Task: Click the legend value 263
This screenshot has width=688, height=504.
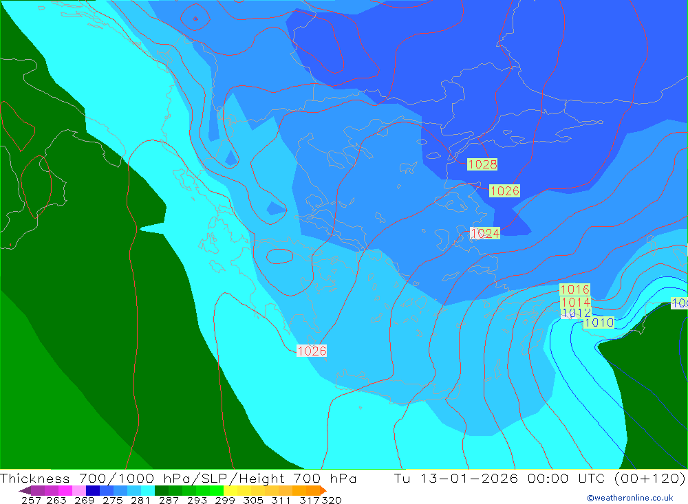Action: click(x=56, y=500)
